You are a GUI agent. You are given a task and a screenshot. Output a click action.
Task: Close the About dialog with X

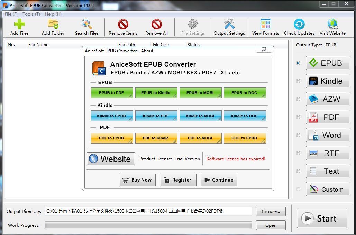[x=264, y=49]
